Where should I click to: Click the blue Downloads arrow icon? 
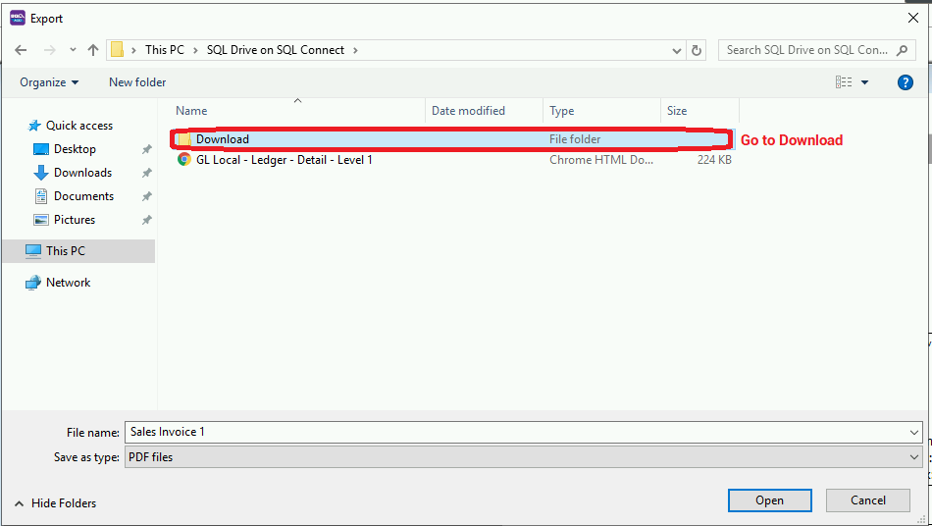point(41,173)
